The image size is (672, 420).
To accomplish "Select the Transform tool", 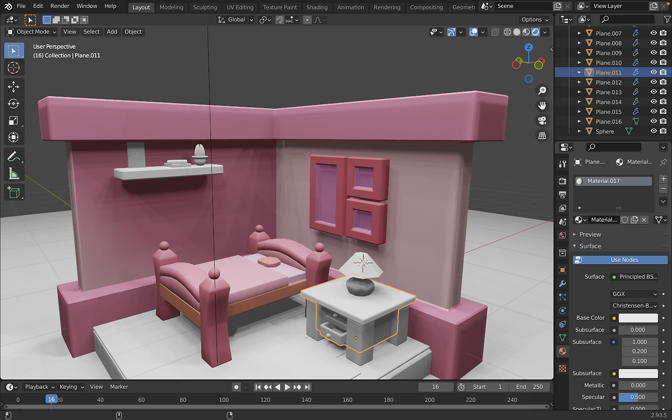I will click(14, 138).
